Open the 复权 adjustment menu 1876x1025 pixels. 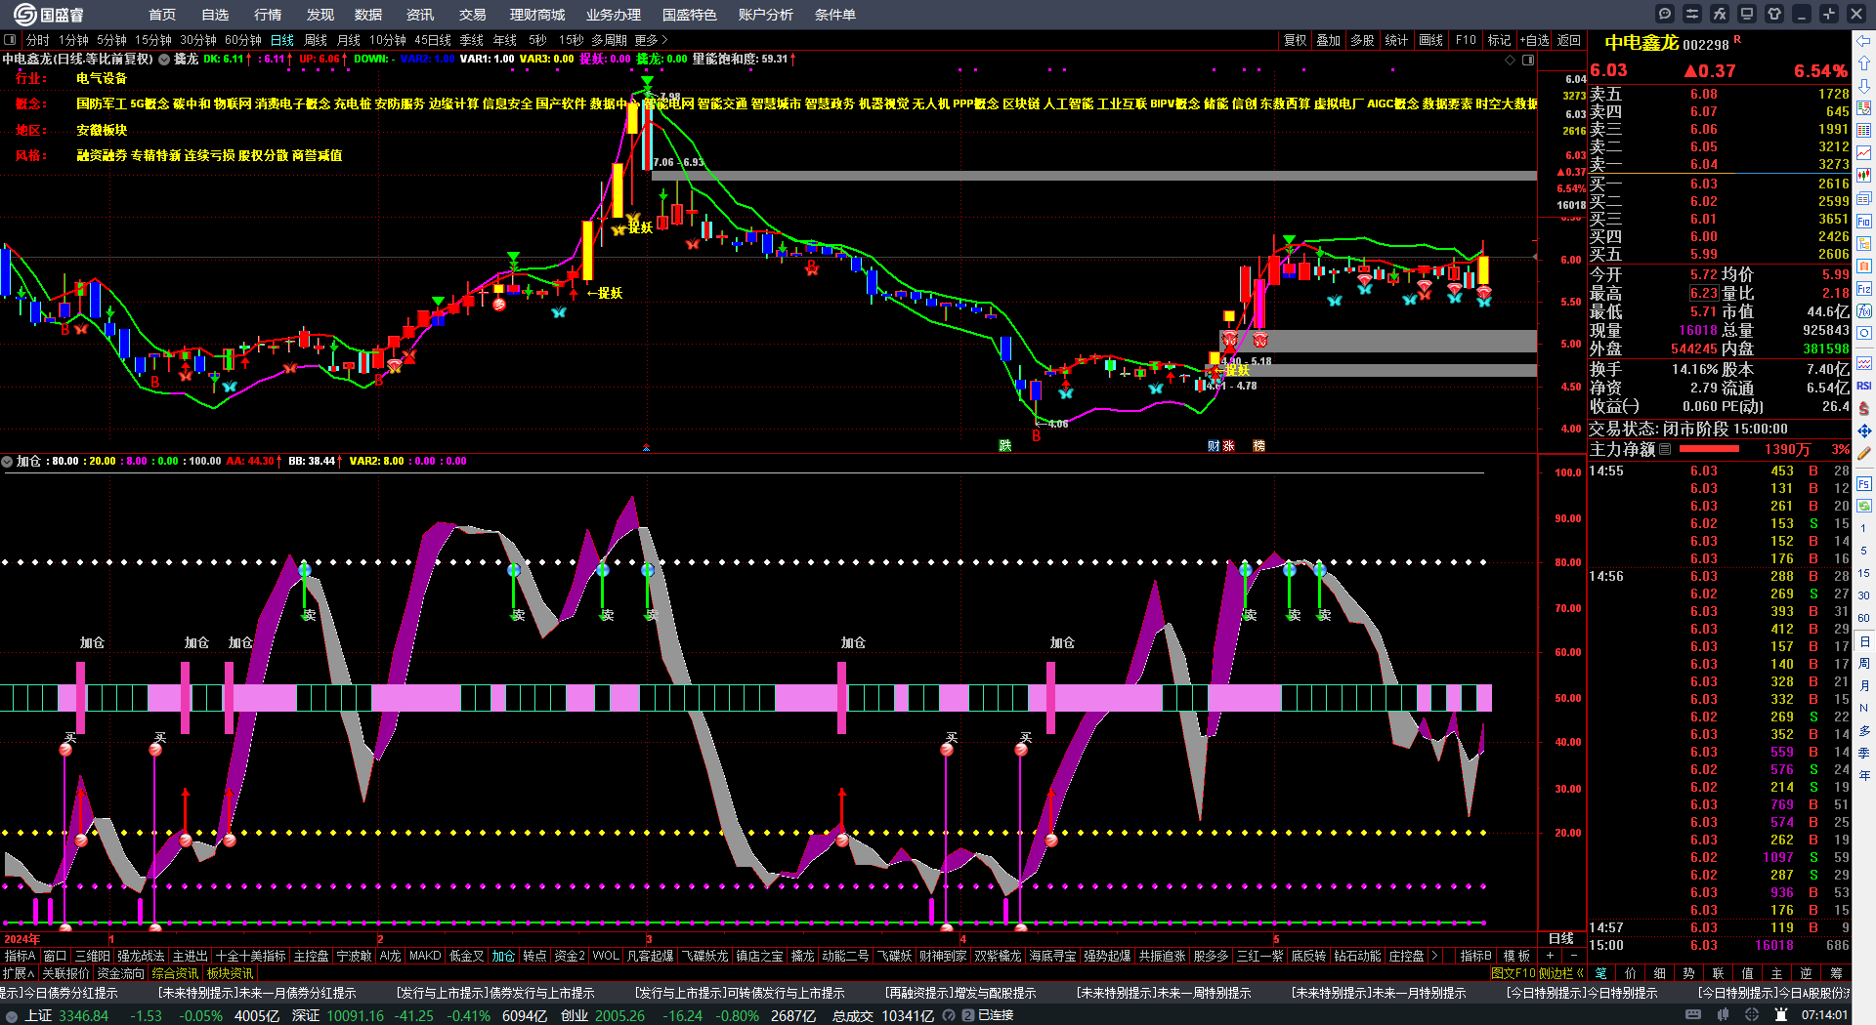[x=1296, y=40]
